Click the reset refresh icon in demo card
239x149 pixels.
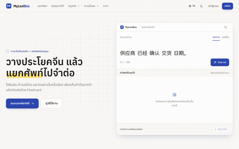pyautogui.click(x=226, y=27)
